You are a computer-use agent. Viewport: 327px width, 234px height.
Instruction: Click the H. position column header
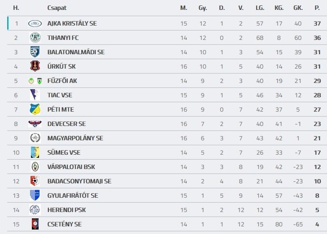pyautogui.click(x=16, y=8)
